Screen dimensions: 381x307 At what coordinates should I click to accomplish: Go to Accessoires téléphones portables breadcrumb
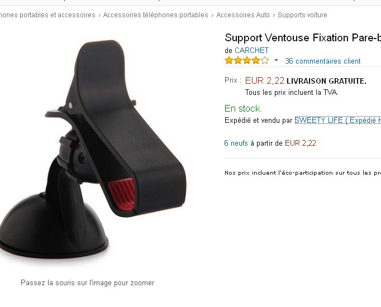(x=155, y=15)
